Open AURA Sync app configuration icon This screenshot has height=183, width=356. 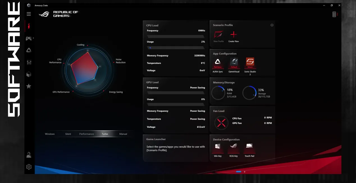pos(218,62)
